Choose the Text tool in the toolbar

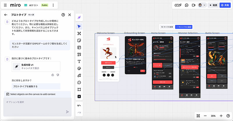(x=79, y=62)
